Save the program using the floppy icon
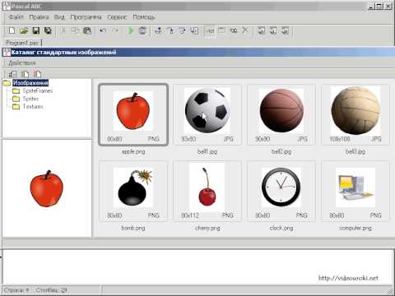The width and height of the screenshot is (395, 296). (x=36, y=30)
